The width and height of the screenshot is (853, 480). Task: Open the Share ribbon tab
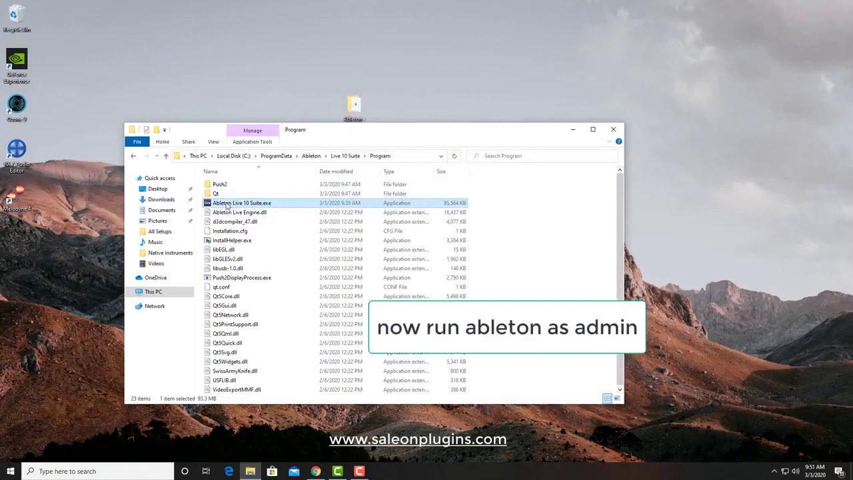coord(189,141)
